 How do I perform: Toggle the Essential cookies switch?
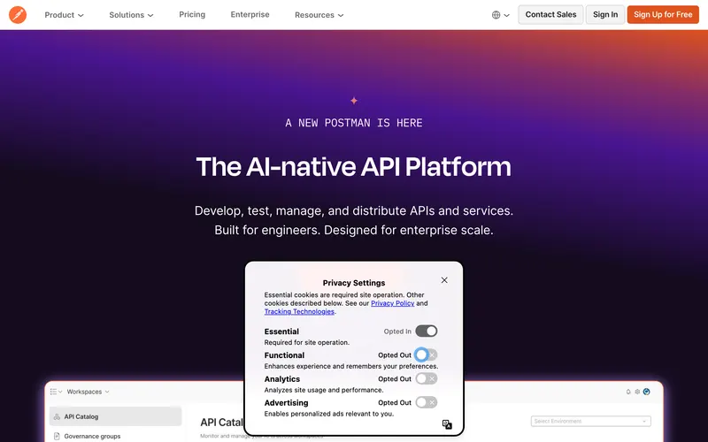pyautogui.click(x=427, y=331)
